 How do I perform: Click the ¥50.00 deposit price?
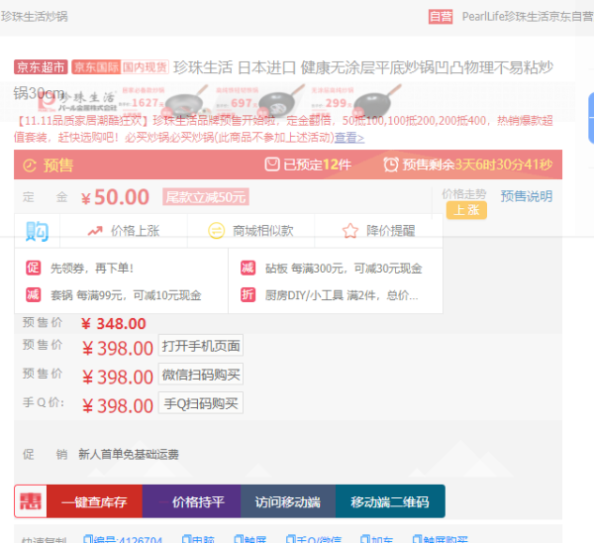[116, 197]
